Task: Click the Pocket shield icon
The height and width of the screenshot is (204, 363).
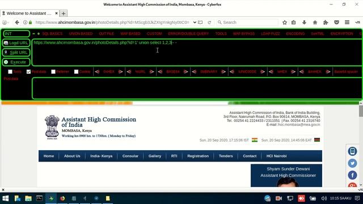Action: tap(336, 23)
